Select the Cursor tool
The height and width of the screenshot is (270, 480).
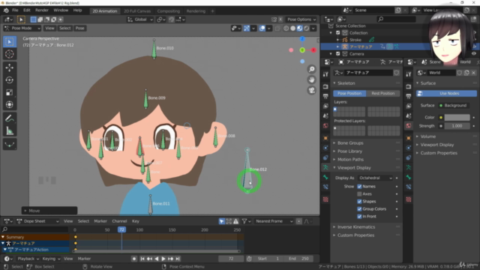point(10,54)
